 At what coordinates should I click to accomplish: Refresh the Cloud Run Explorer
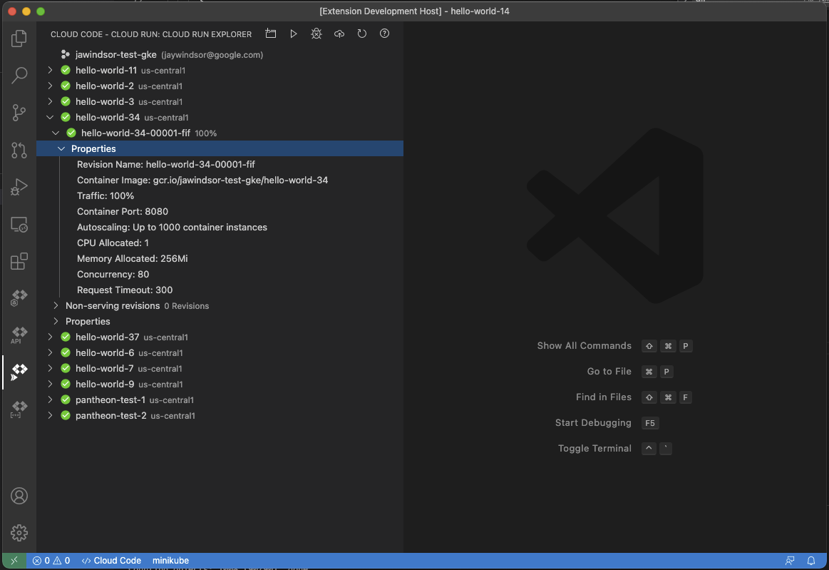361,34
